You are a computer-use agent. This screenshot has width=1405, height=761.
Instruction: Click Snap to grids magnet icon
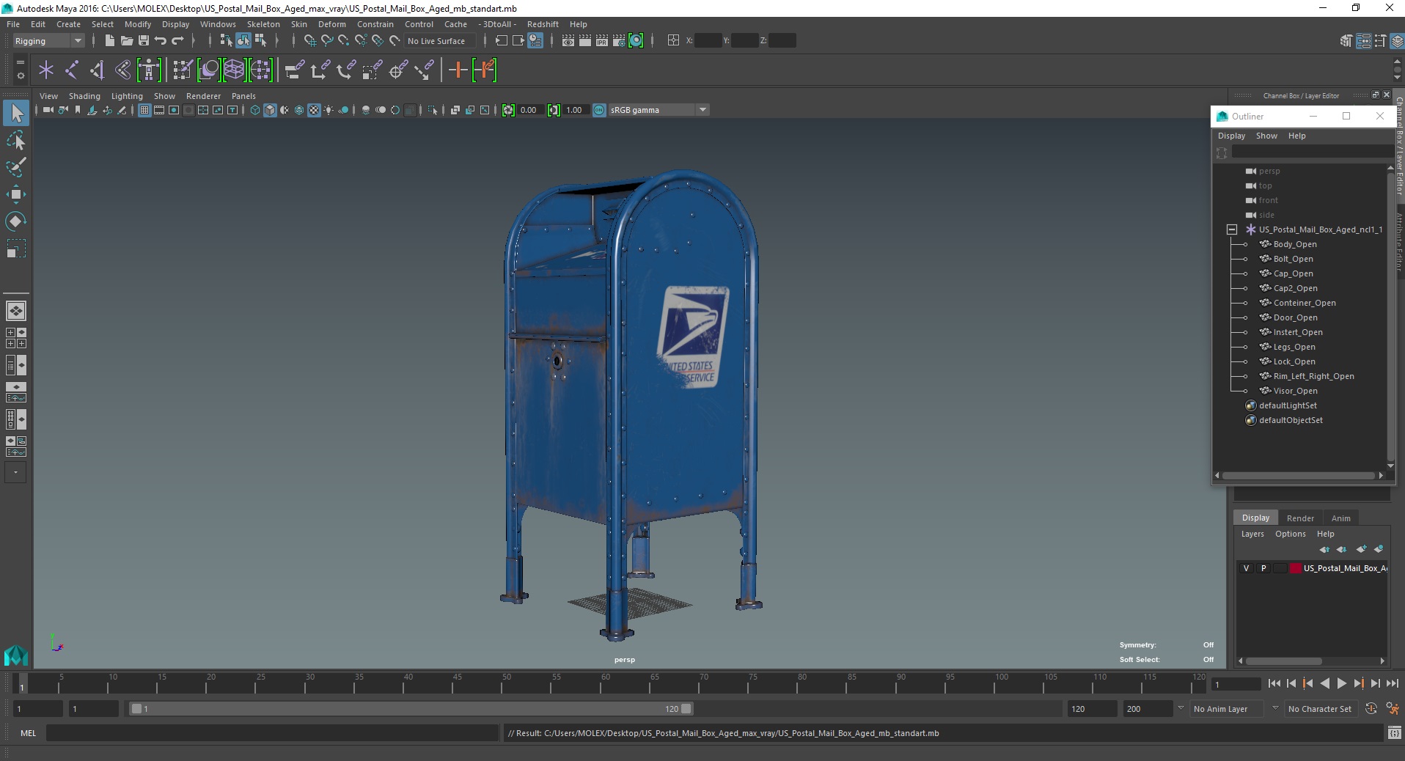(x=309, y=41)
